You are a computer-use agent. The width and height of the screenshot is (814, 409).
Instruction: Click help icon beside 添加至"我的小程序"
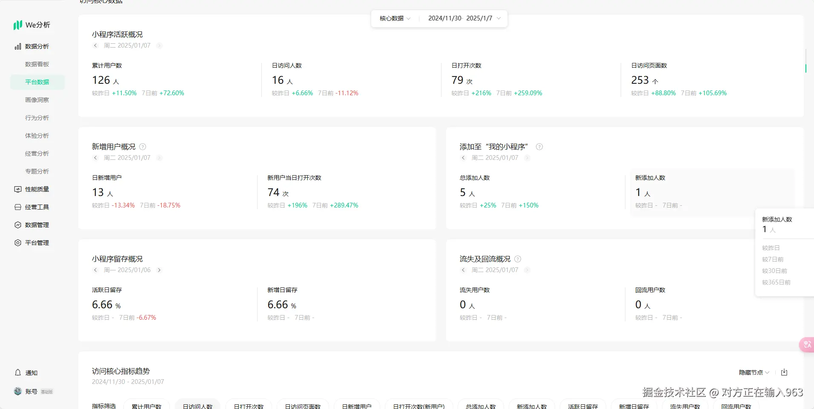point(539,147)
